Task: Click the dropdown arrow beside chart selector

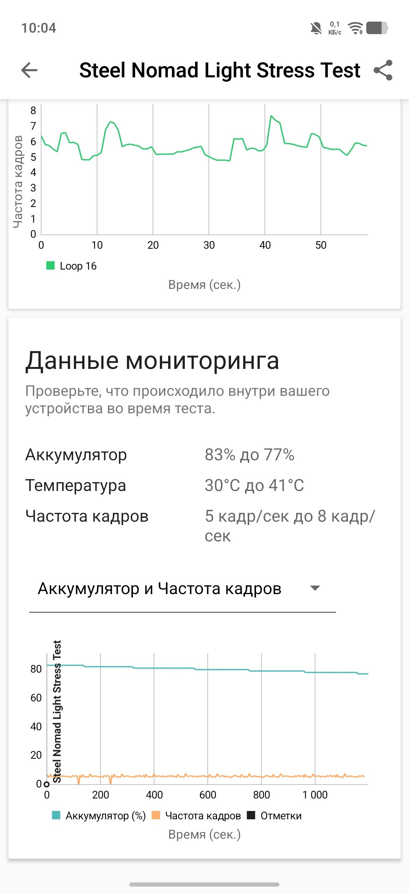Action: 315,588
